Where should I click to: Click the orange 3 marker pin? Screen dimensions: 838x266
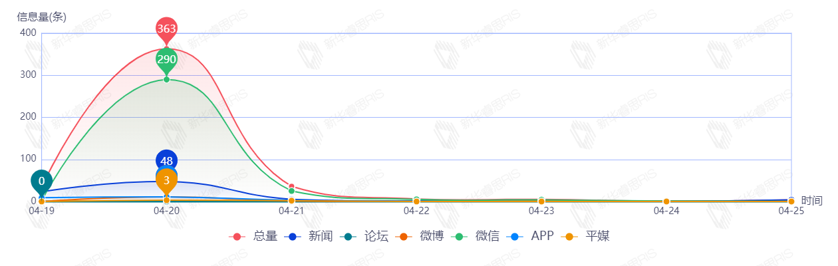tap(166, 180)
